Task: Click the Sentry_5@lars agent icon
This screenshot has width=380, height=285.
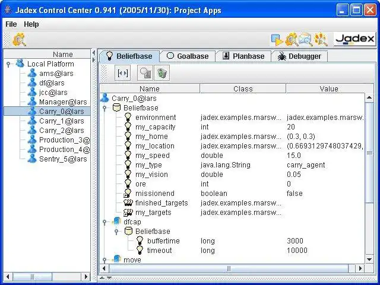Action: click(32, 159)
